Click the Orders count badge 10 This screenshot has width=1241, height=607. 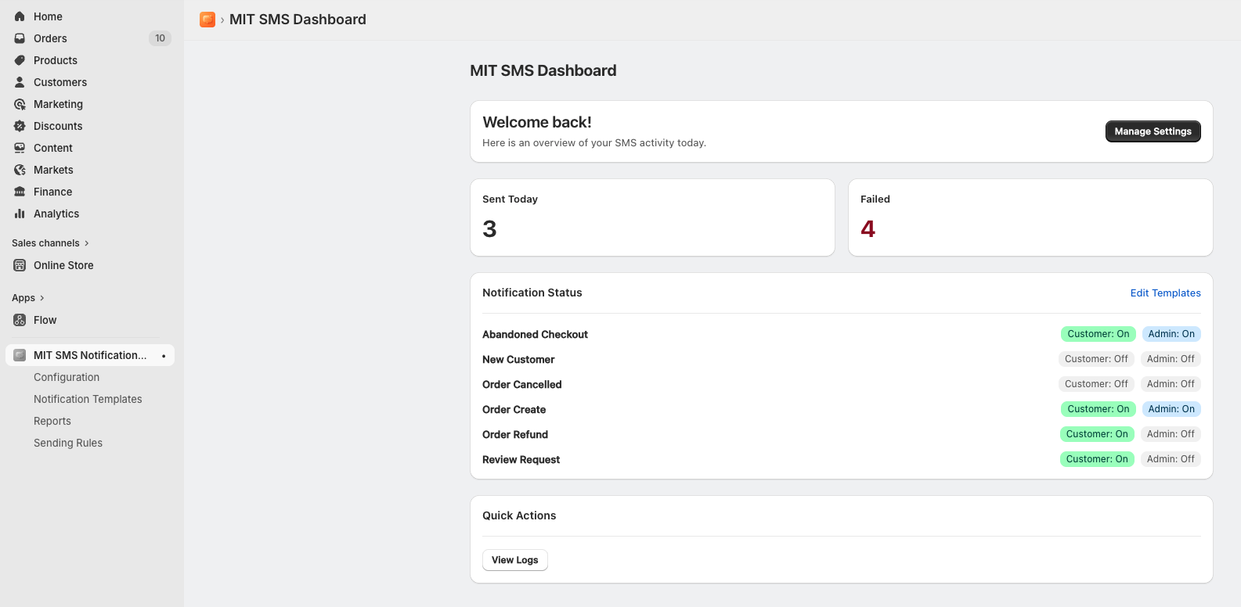[160, 38]
